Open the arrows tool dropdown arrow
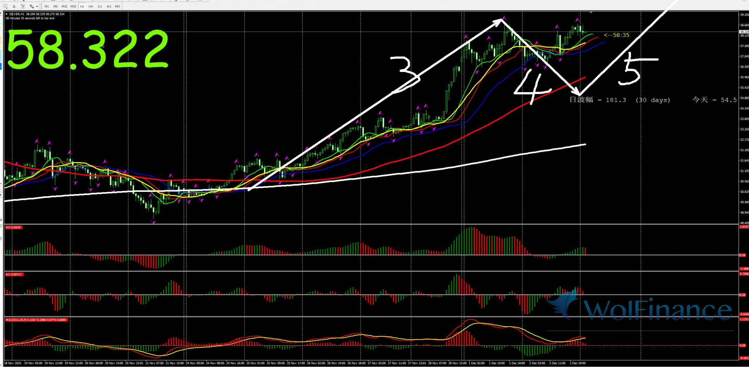This screenshot has width=749, height=367. pyautogui.click(x=37, y=6)
